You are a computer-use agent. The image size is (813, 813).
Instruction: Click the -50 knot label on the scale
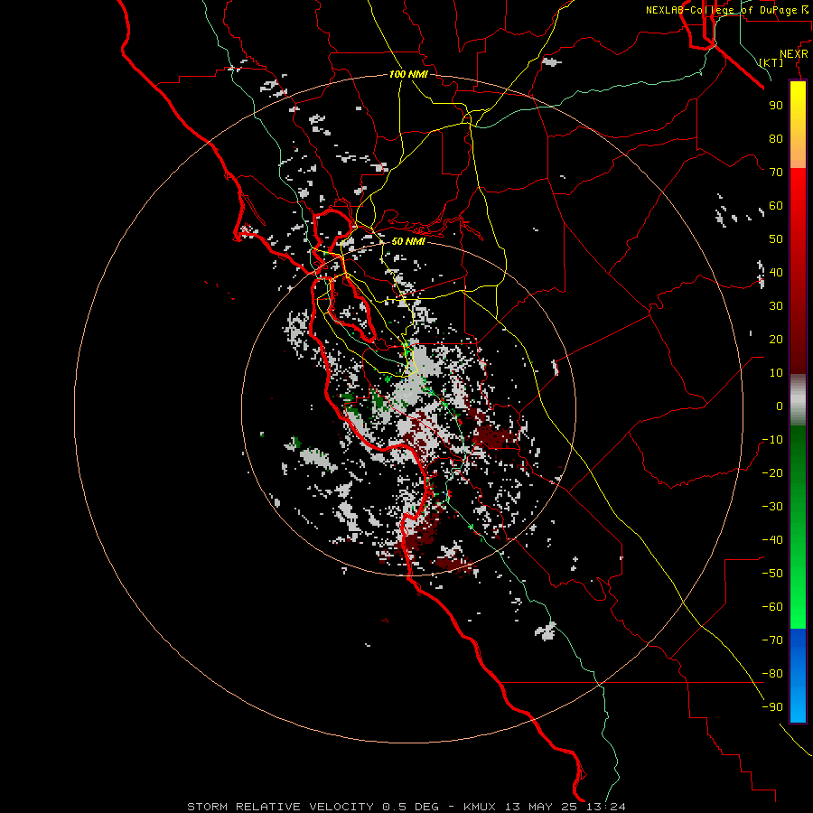pos(772,574)
